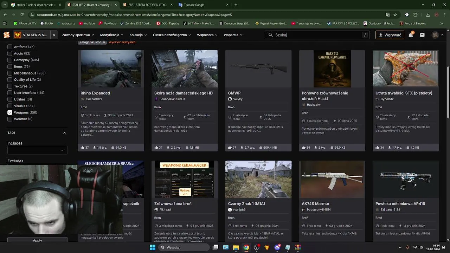Open the Discord icon on the taskbar
The width and height of the screenshot is (450, 253).
tap(277, 247)
